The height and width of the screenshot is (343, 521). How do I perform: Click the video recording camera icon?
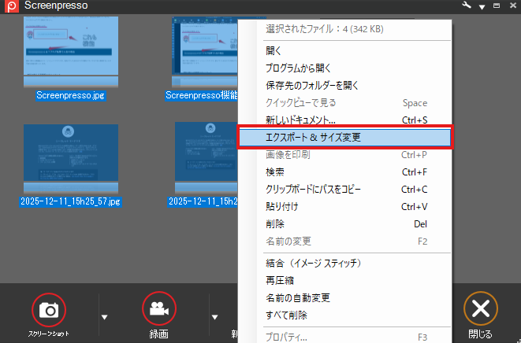pos(159,309)
